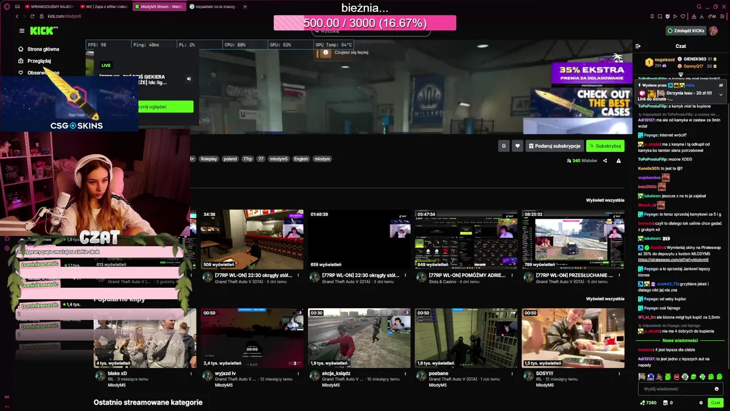Click the report warning triangle icon

coord(619,161)
